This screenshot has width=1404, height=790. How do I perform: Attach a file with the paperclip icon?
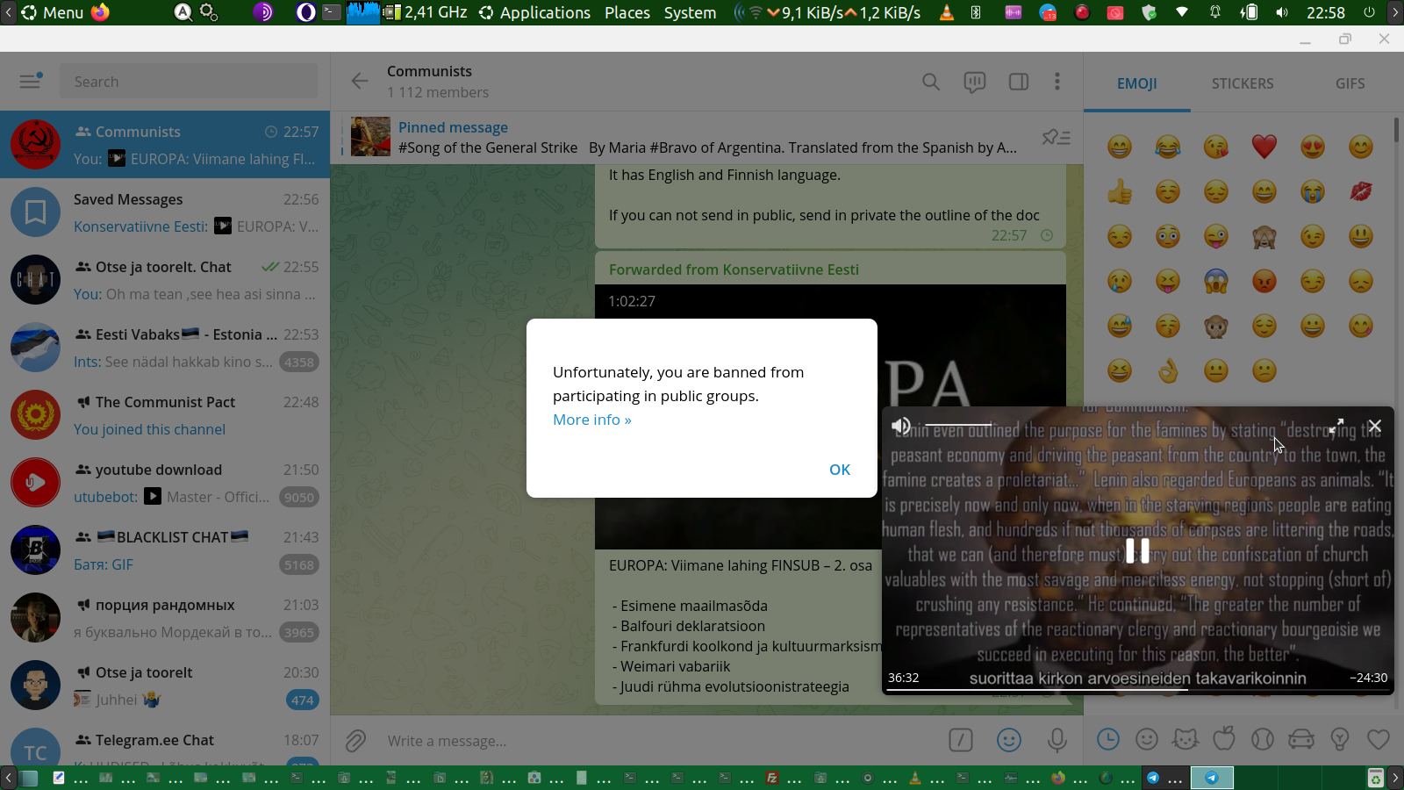pyautogui.click(x=355, y=741)
